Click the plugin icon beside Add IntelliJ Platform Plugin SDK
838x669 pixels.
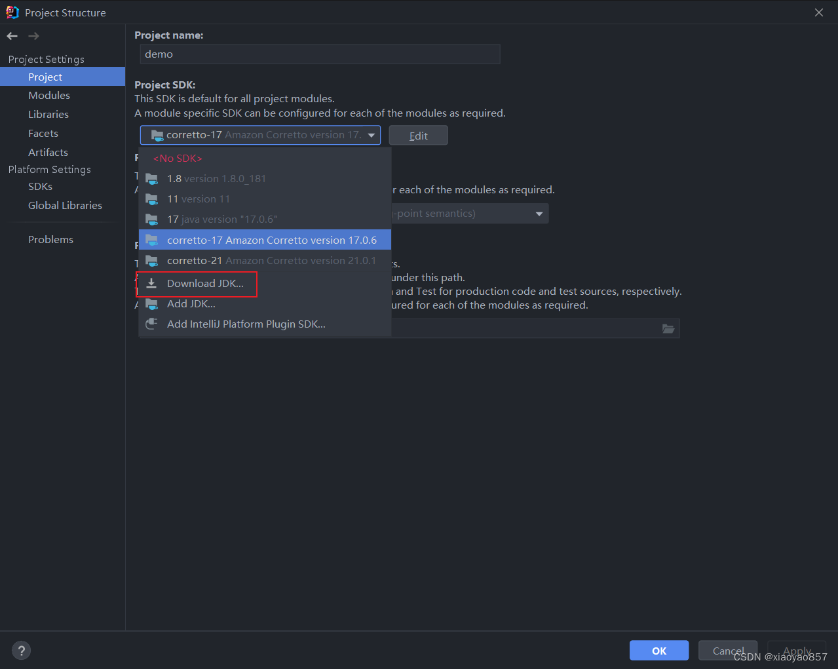click(x=151, y=324)
